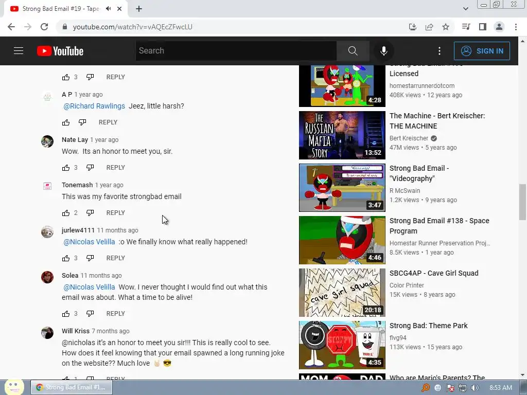Click jurlew4111's profile avatar
This screenshot has height=395, width=527.
(x=47, y=232)
